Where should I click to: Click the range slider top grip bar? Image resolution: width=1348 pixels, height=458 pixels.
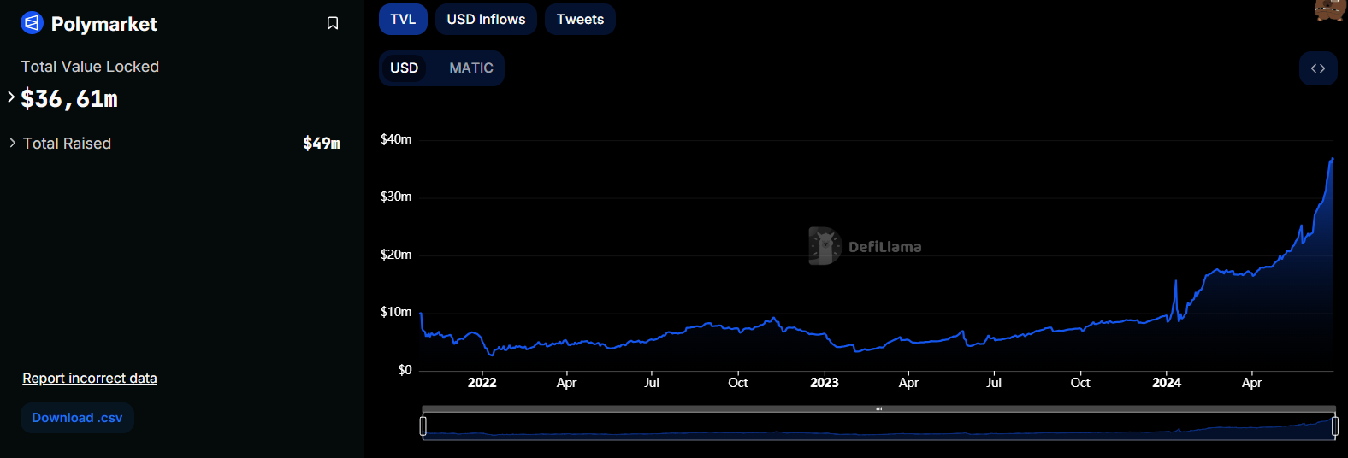[x=878, y=409]
